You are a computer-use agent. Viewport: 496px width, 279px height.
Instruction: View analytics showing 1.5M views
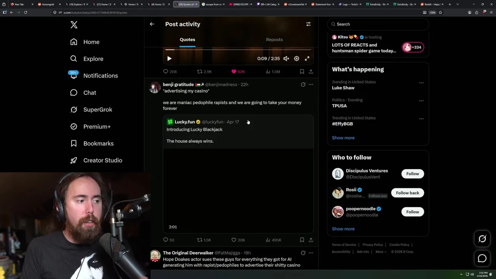tap(272, 72)
